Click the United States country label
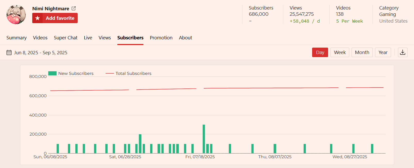This screenshot has height=168, width=414. pos(393,21)
